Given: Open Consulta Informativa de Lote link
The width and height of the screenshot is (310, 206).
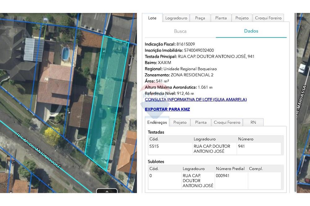Looking at the screenshot, I should coord(196,99).
